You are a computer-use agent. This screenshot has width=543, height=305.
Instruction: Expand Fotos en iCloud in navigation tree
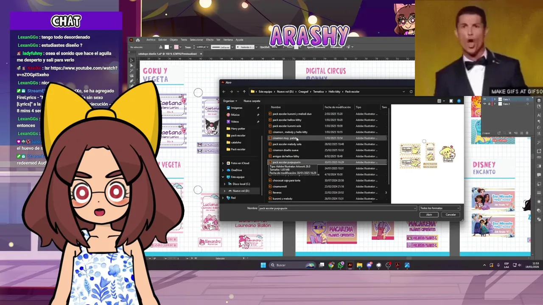[x=223, y=163]
